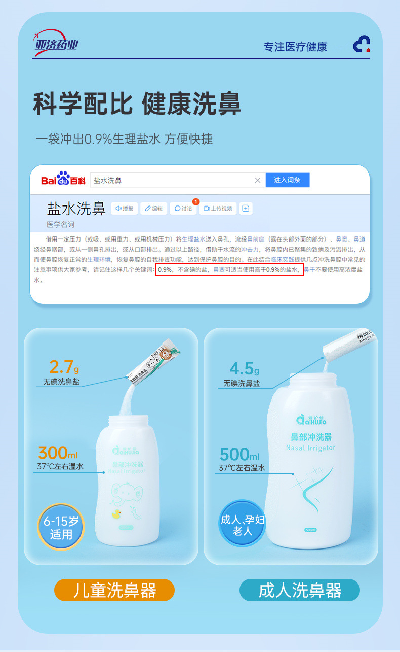Open the 讨论 discussion button
This screenshot has height=652, width=400.
point(183,208)
